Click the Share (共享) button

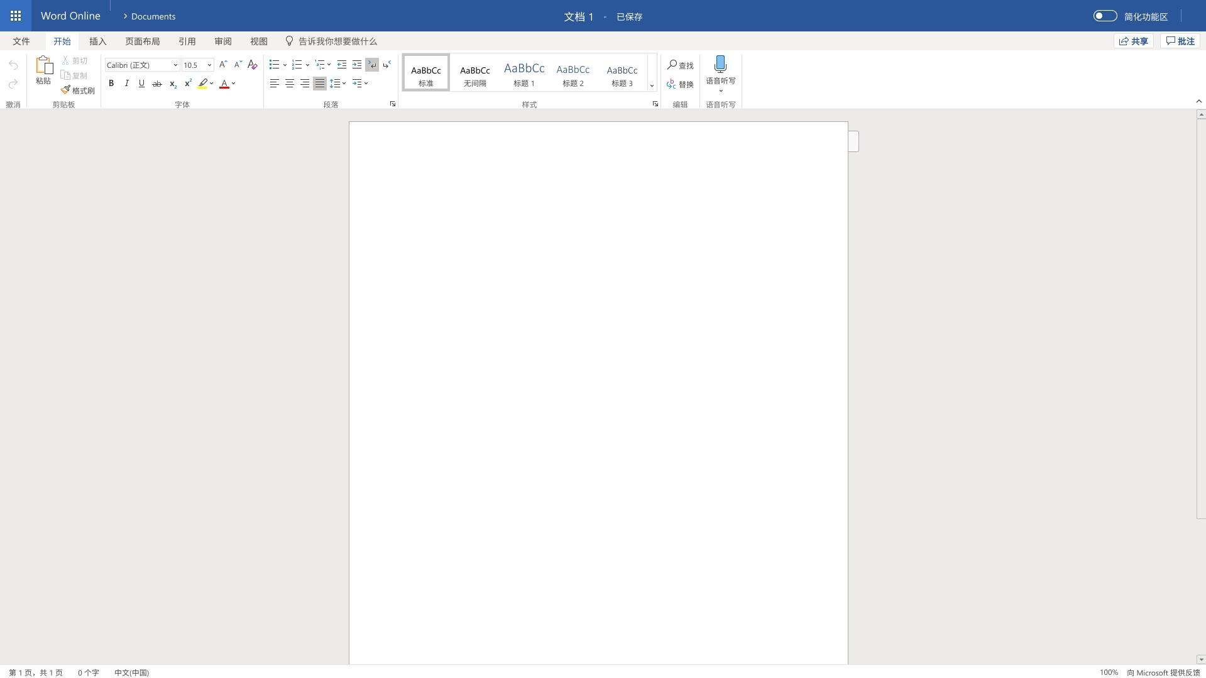click(1133, 41)
